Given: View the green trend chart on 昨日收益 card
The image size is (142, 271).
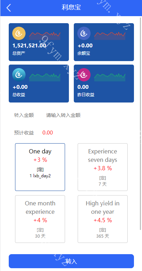Looking at the screenshot, I should 109,77.
